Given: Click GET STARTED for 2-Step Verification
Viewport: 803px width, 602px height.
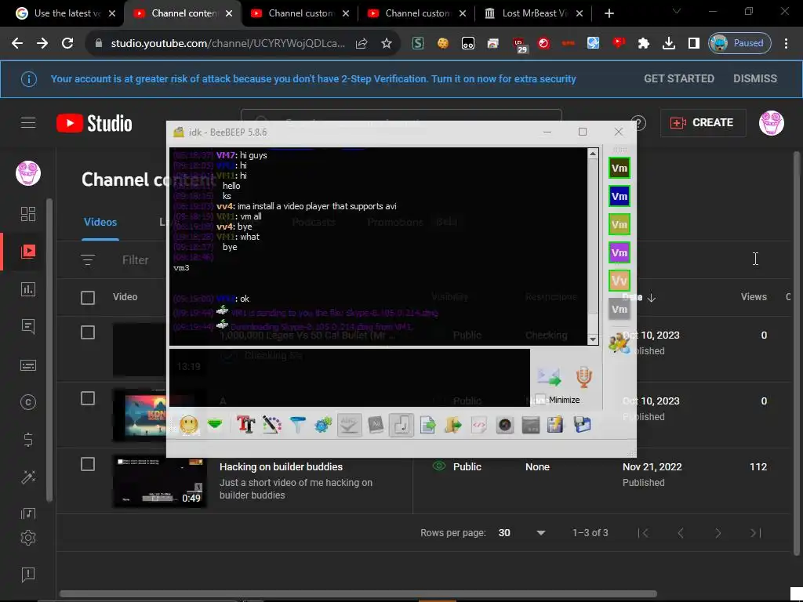Looking at the screenshot, I should pos(678,79).
